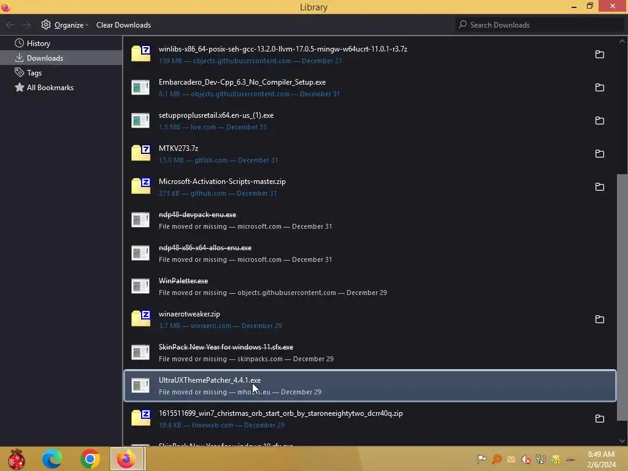Click the winlibs 7z archive file icon

[140, 54]
